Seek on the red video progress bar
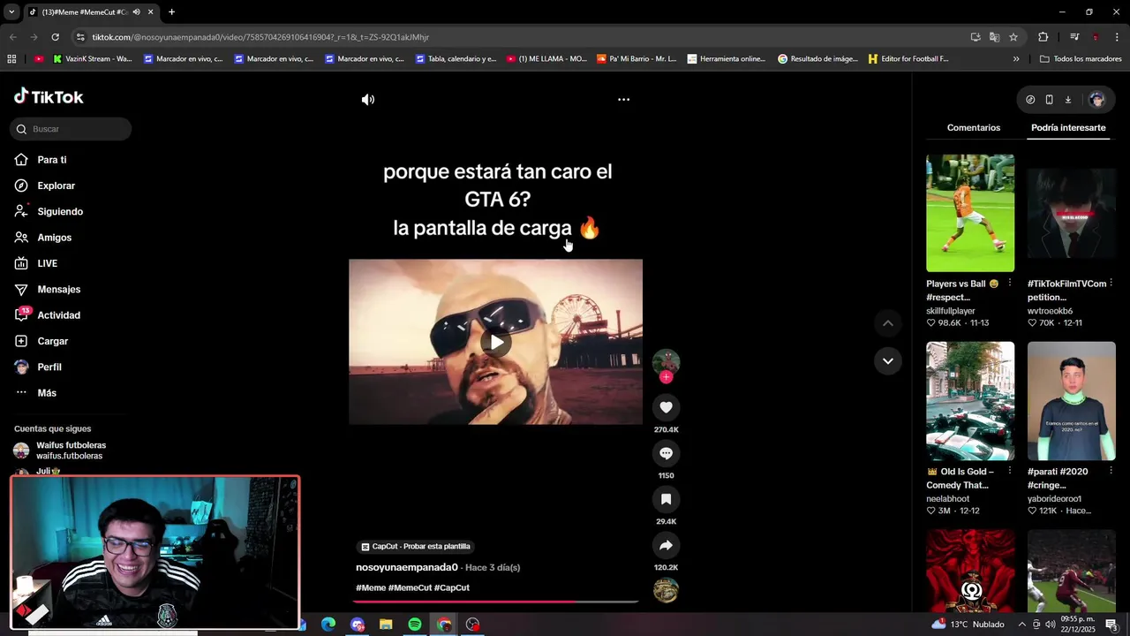This screenshot has height=636, width=1130. coord(495,602)
